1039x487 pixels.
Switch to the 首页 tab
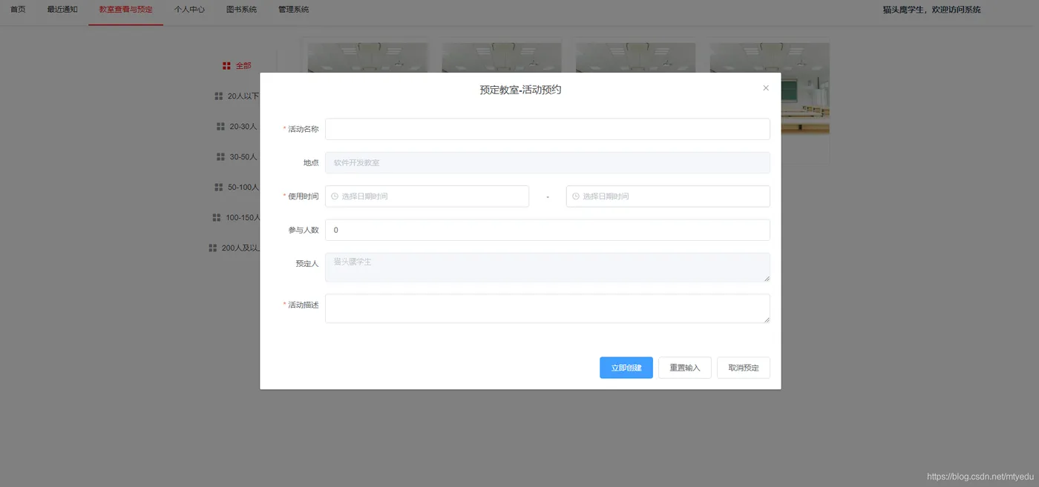(18, 10)
